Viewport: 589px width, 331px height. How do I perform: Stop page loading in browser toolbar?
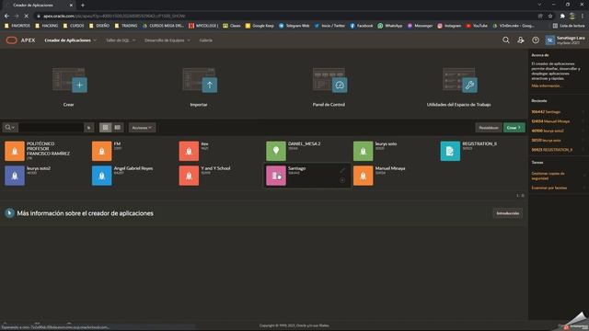pos(26,17)
